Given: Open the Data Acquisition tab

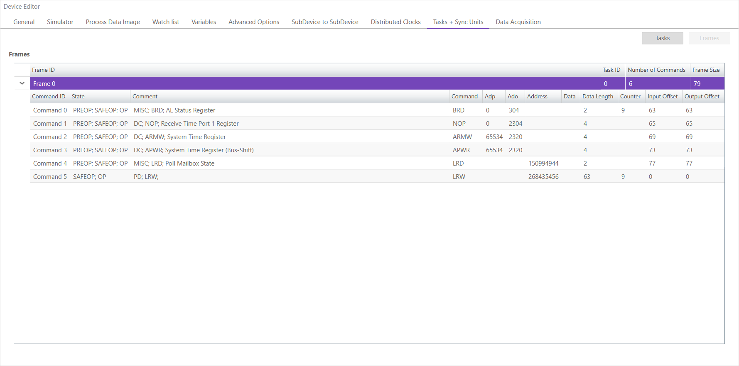Looking at the screenshot, I should (x=518, y=22).
